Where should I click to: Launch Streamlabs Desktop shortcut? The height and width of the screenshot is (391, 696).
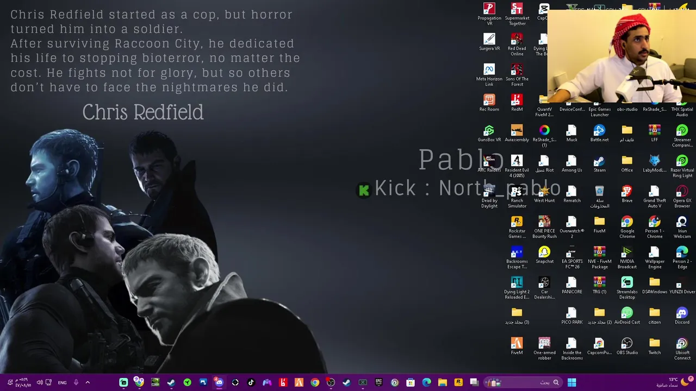click(627, 288)
